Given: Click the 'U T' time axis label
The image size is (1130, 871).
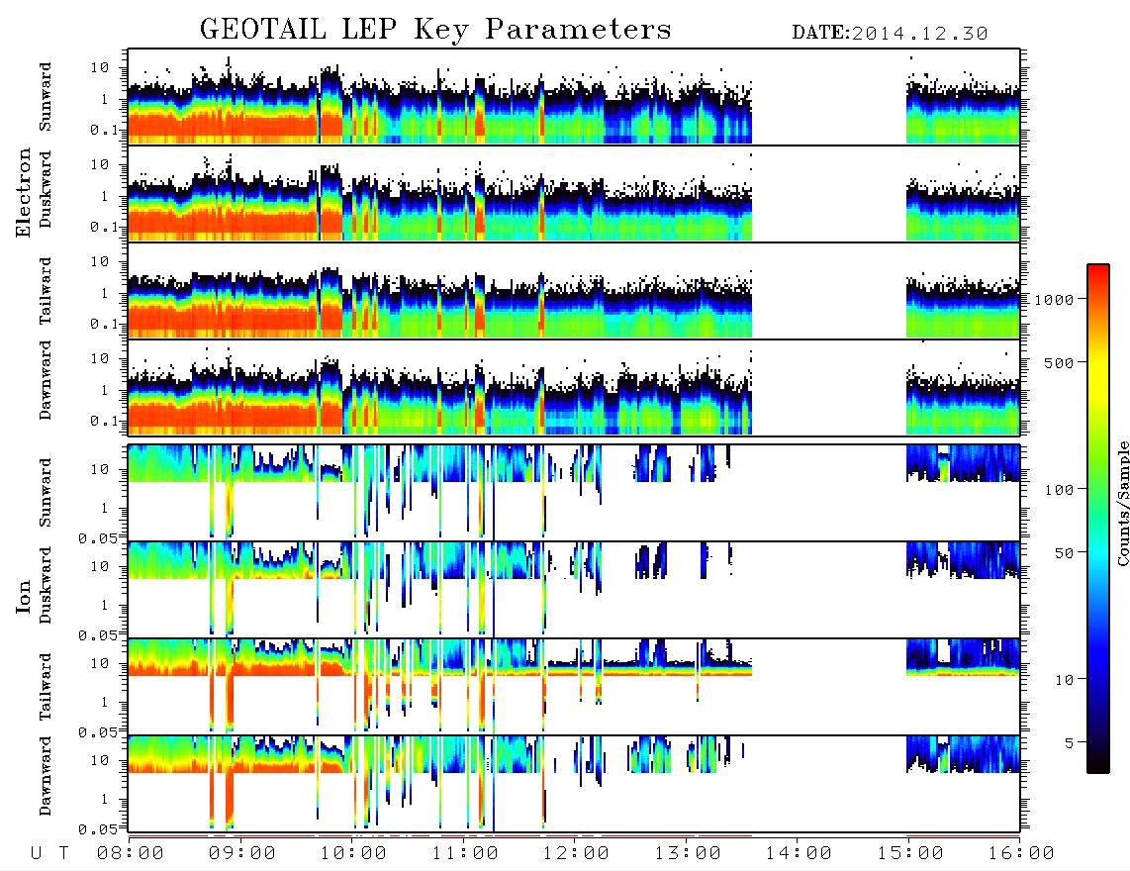Looking at the screenshot, I should [49, 854].
